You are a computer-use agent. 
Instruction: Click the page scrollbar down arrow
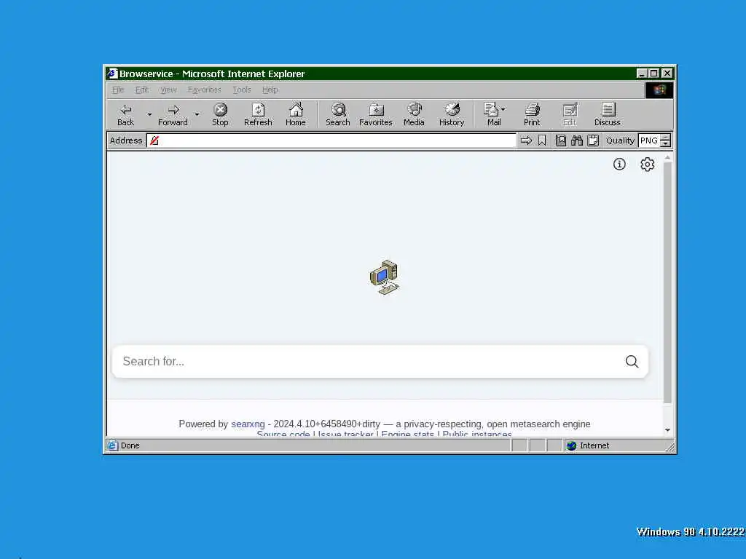667,429
